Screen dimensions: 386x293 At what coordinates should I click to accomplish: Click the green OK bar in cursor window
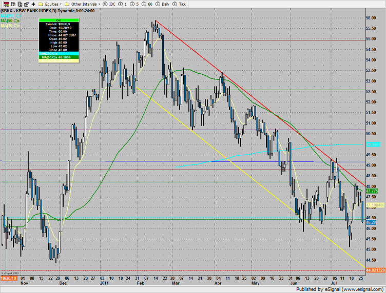click(x=59, y=20)
